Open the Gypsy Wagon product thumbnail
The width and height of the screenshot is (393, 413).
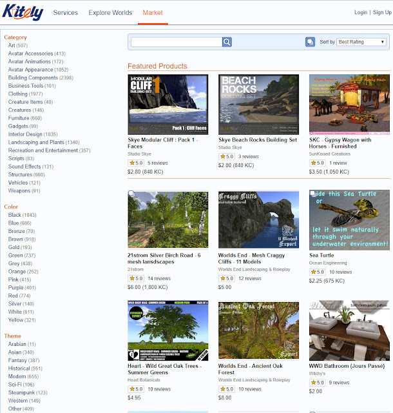pyautogui.click(x=349, y=105)
